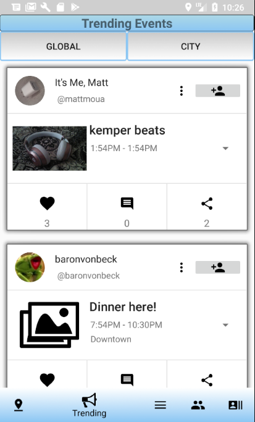
Task: Open more options for baronvonbeck post
Action: pos(182,268)
